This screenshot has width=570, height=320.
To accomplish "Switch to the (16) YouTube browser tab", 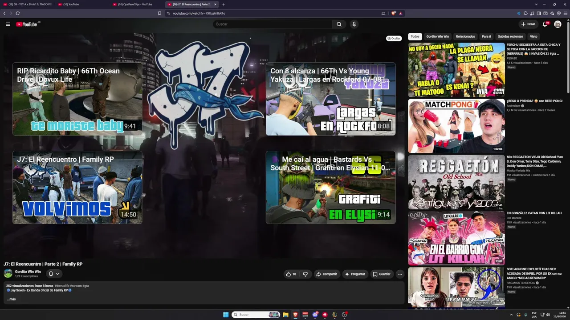I will pyautogui.click(x=82, y=4).
